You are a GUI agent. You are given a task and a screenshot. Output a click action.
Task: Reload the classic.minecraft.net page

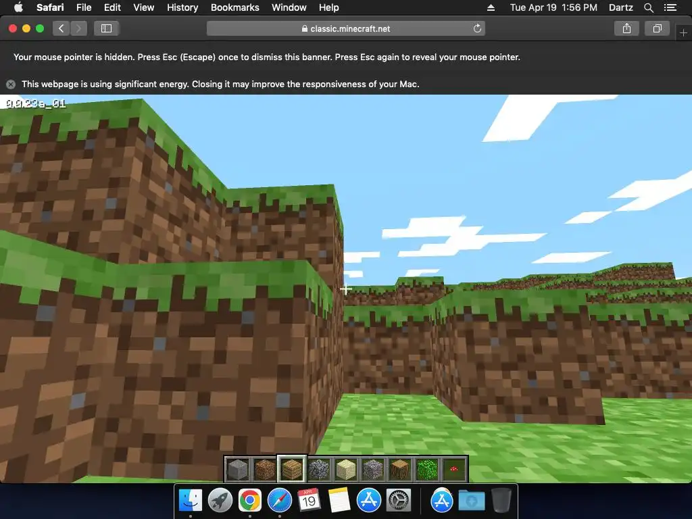[477, 28]
